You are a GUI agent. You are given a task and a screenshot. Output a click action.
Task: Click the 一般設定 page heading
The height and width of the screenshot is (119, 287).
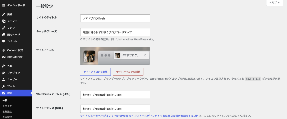tap(45, 7)
